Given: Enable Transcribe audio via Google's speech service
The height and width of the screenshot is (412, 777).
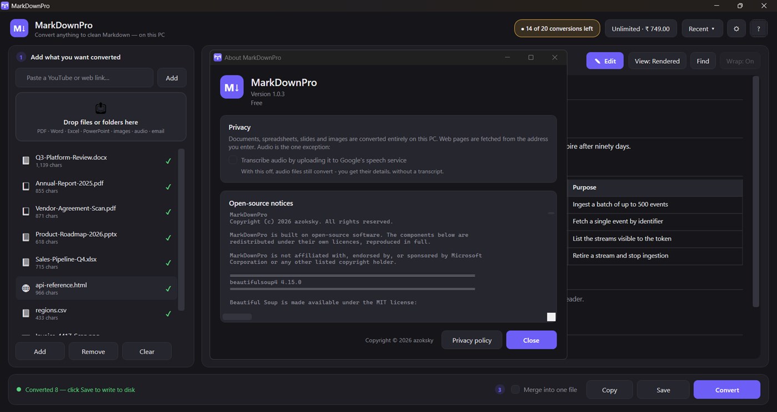Looking at the screenshot, I should 233,160.
